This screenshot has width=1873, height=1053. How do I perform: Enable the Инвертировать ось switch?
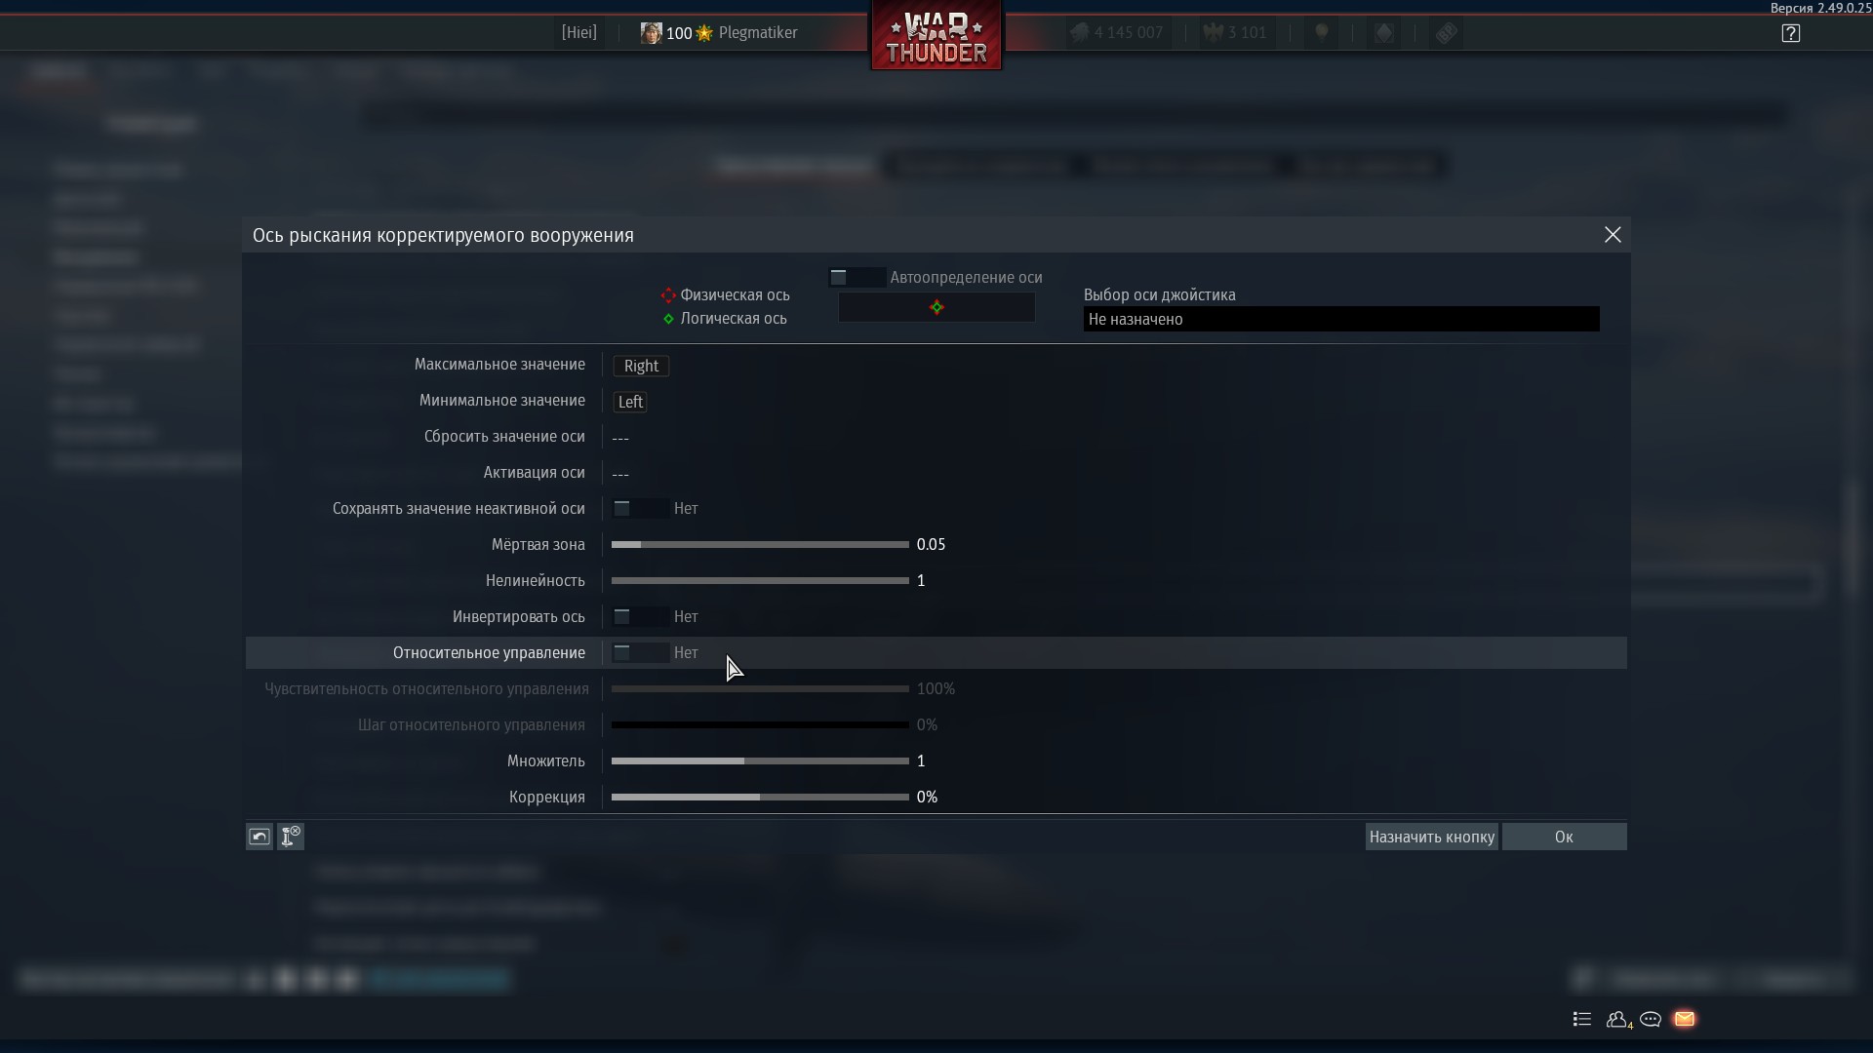[639, 617]
